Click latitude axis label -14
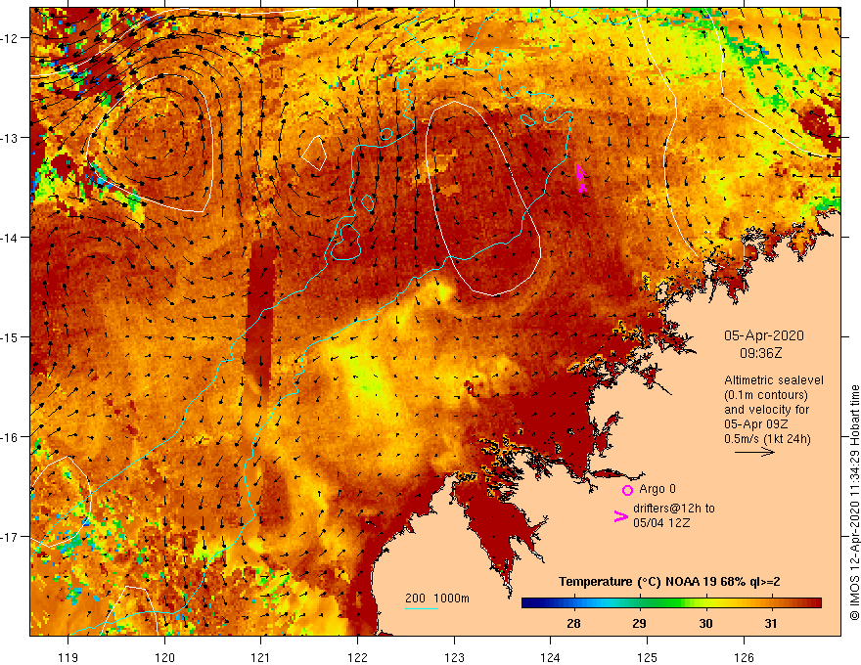The image size is (861, 665). (x=10, y=238)
